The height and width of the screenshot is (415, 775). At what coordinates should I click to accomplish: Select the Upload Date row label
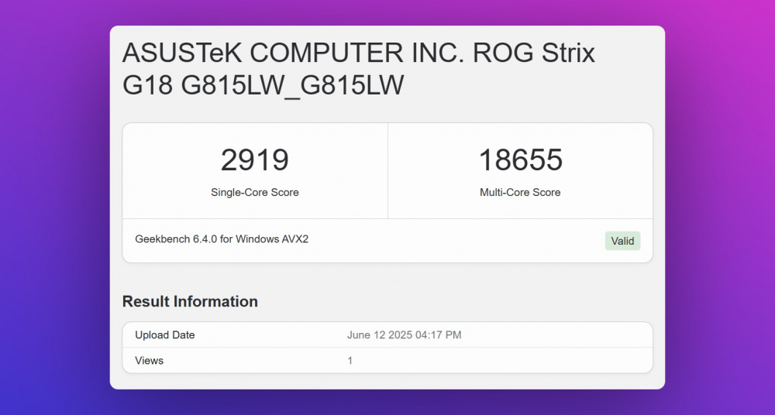click(165, 335)
